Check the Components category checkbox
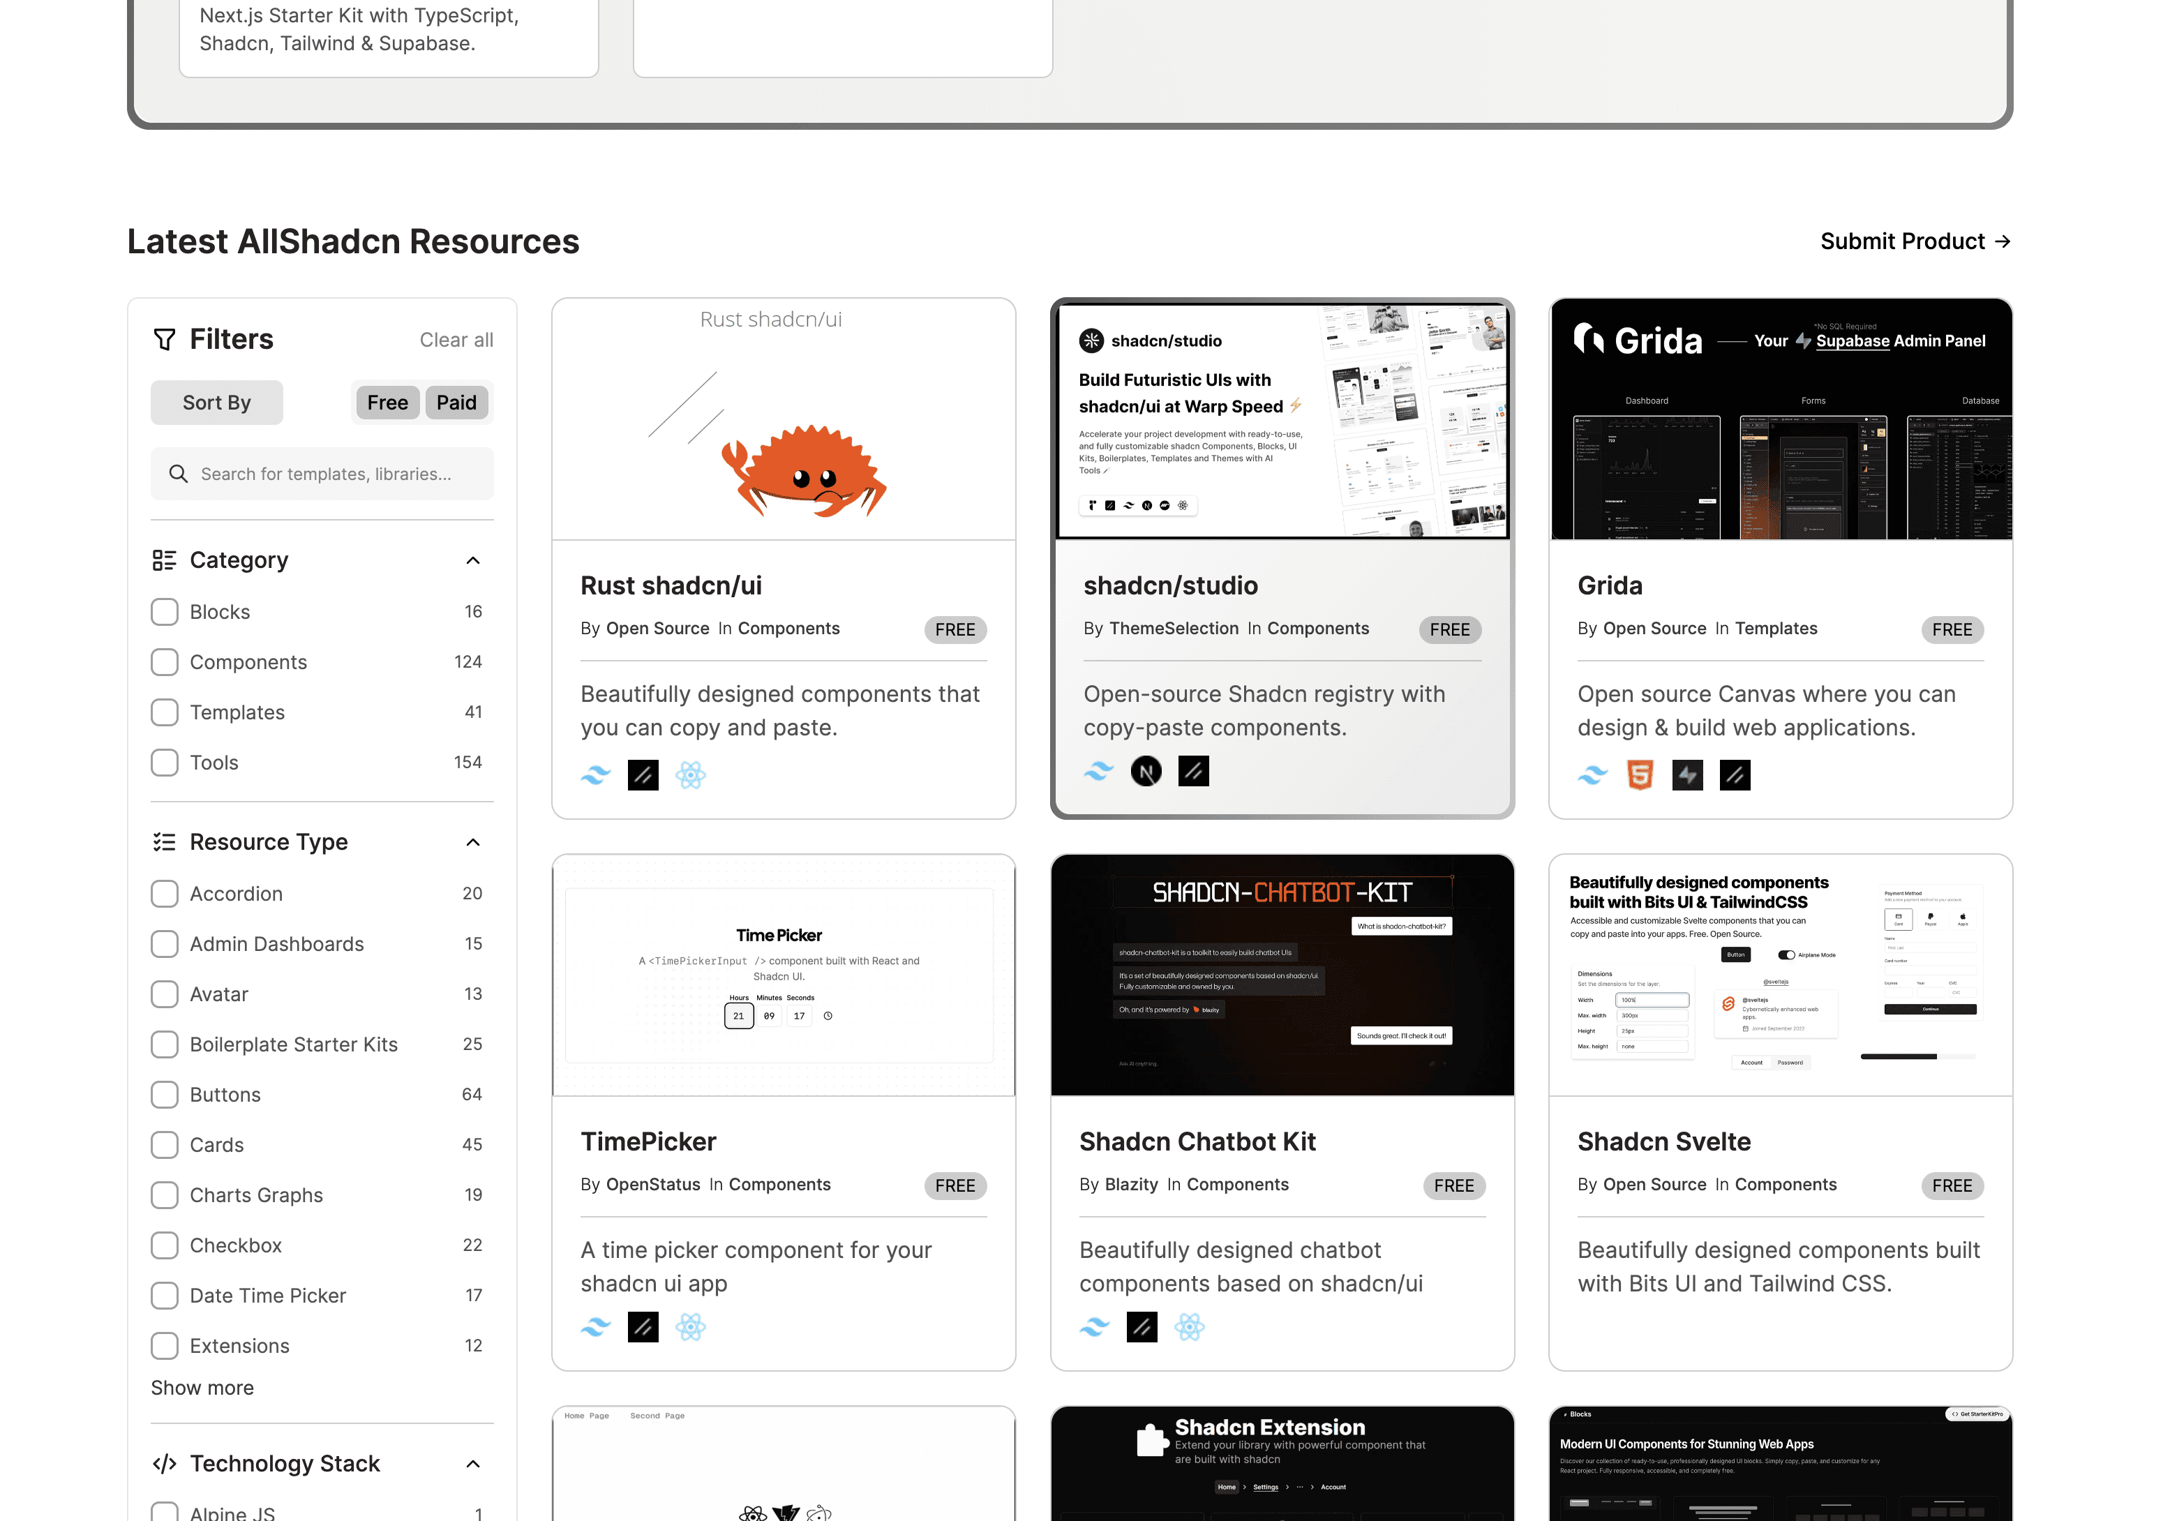Viewport: 2170px width, 1521px height. 165,661
